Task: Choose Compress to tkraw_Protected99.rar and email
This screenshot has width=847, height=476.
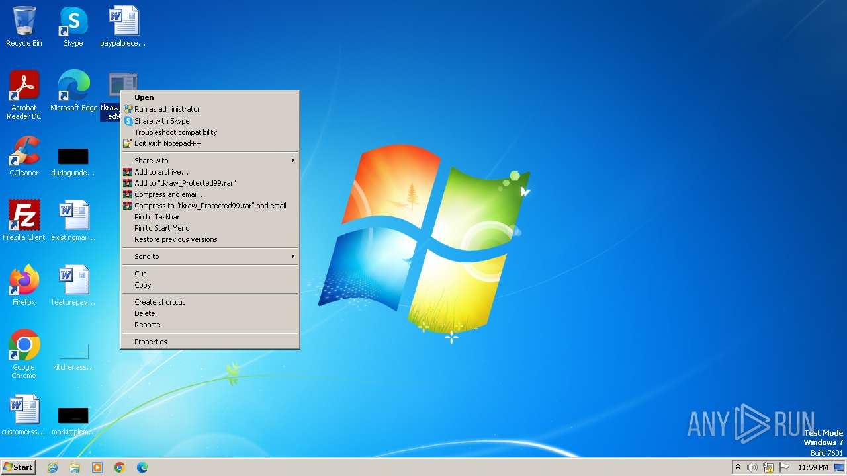Action: coord(210,206)
